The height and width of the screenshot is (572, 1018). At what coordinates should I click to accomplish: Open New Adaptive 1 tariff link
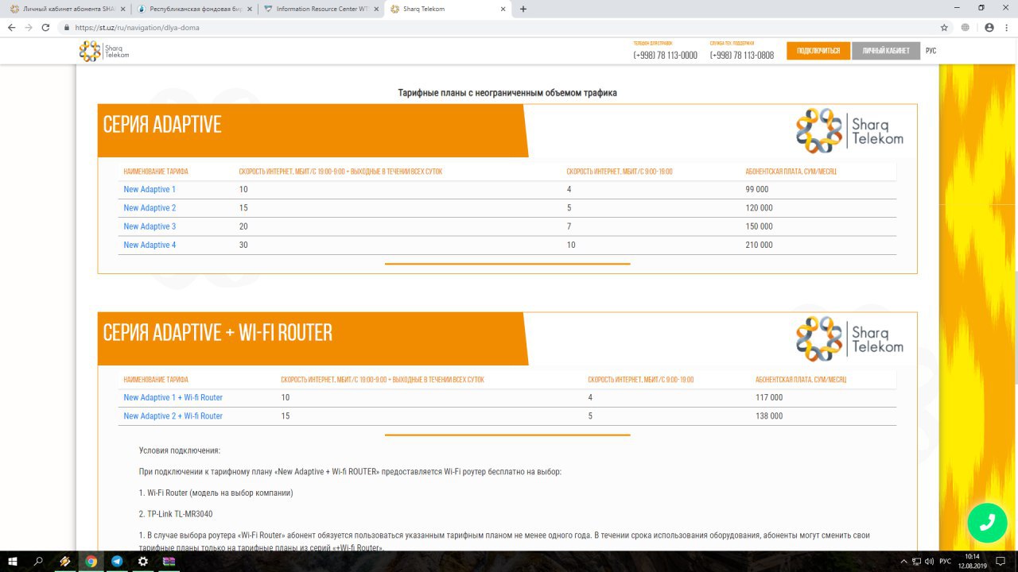(x=150, y=189)
